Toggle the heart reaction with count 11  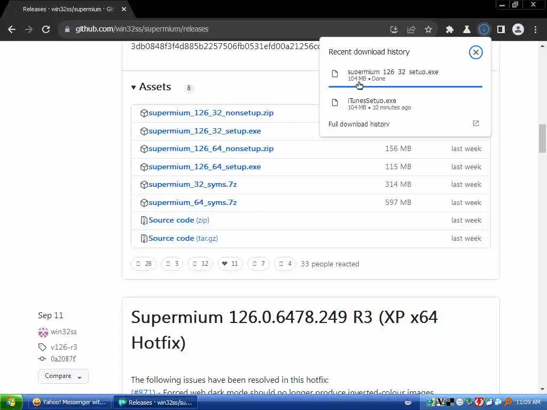tap(230, 264)
